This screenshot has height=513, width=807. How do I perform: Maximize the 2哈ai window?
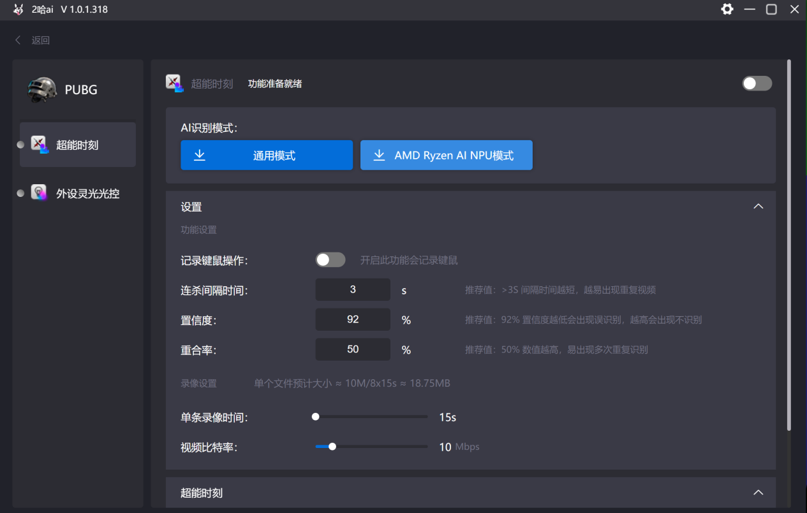771,9
